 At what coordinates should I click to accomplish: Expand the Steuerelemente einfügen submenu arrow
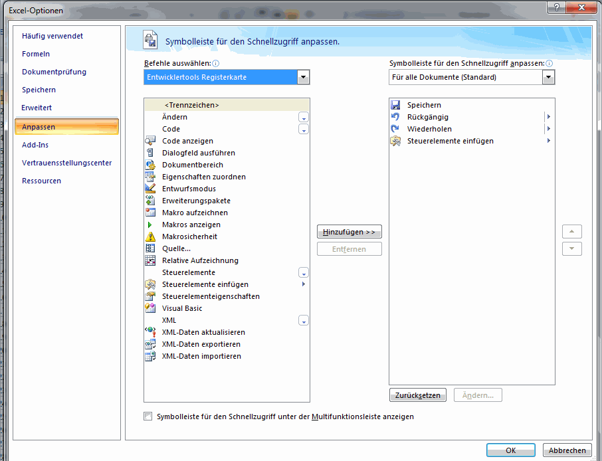tap(304, 284)
